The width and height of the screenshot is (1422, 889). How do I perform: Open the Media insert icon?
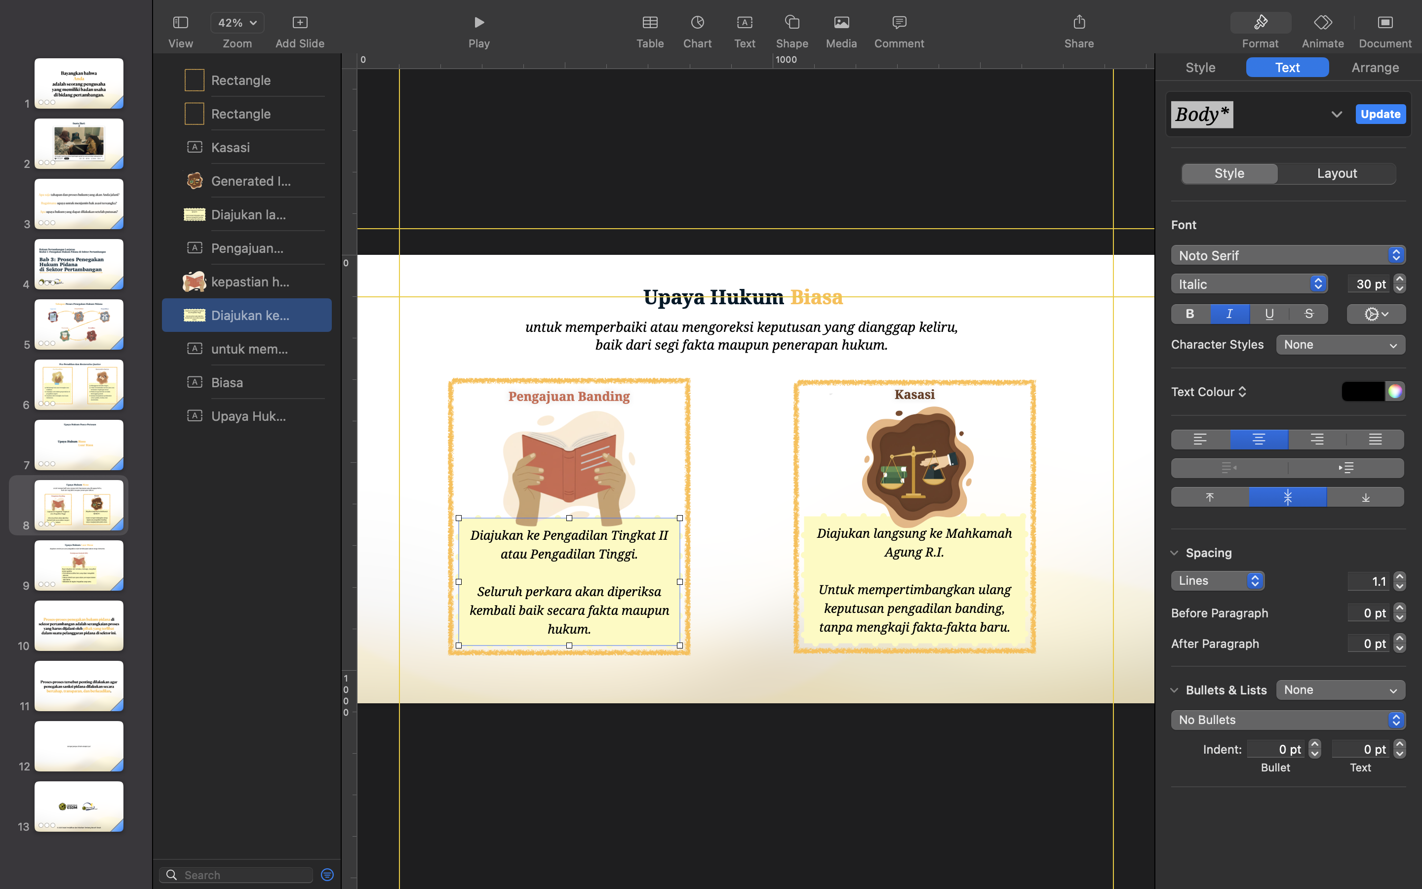841,23
